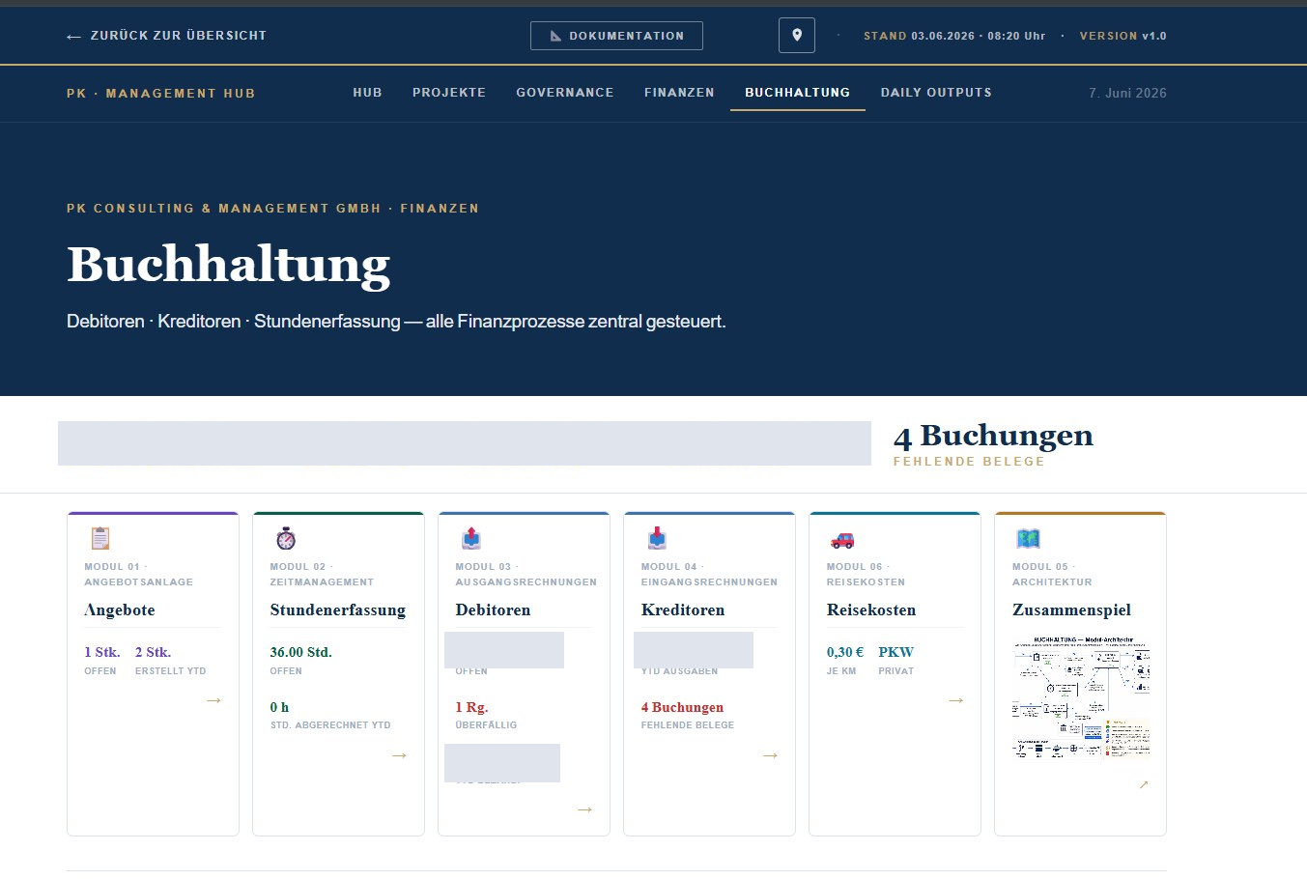
Task: Click '0 h' abgerechnet YTD value
Action: pos(279,707)
